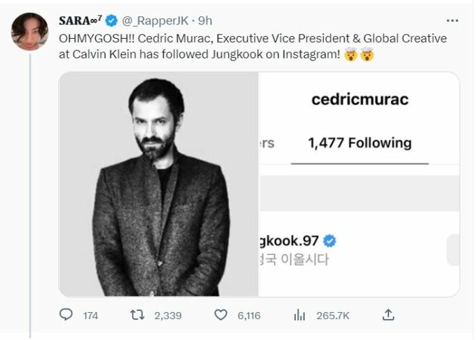Click the reply speech bubble icon

(x=66, y=315)
